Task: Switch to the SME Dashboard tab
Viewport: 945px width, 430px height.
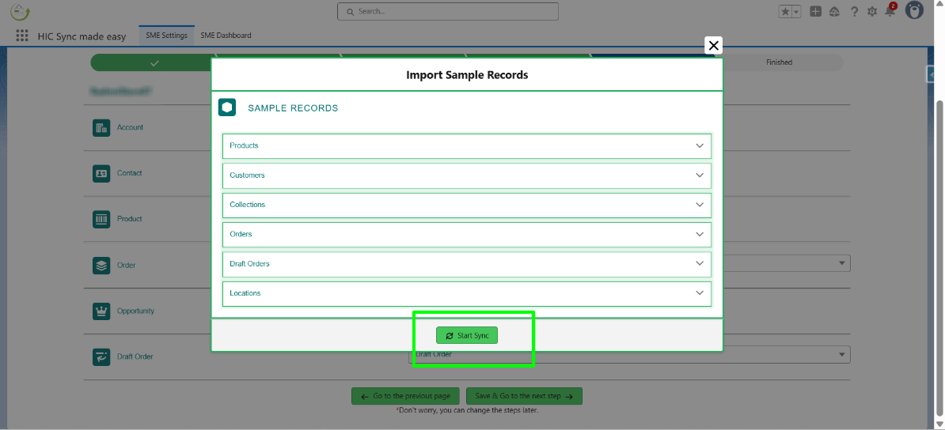Action: (226, 36)
